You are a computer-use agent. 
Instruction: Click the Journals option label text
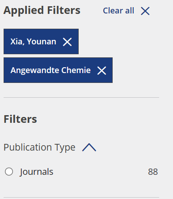pos(36,172)
